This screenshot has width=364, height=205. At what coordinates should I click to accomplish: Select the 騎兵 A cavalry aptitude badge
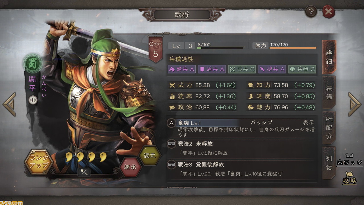point(182,69)
